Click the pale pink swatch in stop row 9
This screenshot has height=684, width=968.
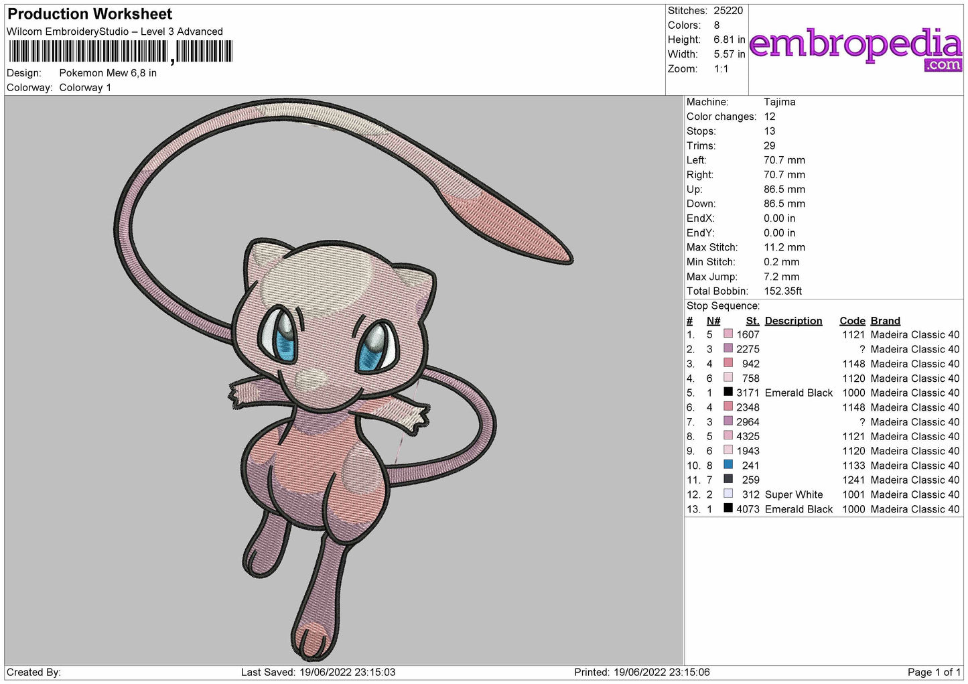tap(728, 450)
